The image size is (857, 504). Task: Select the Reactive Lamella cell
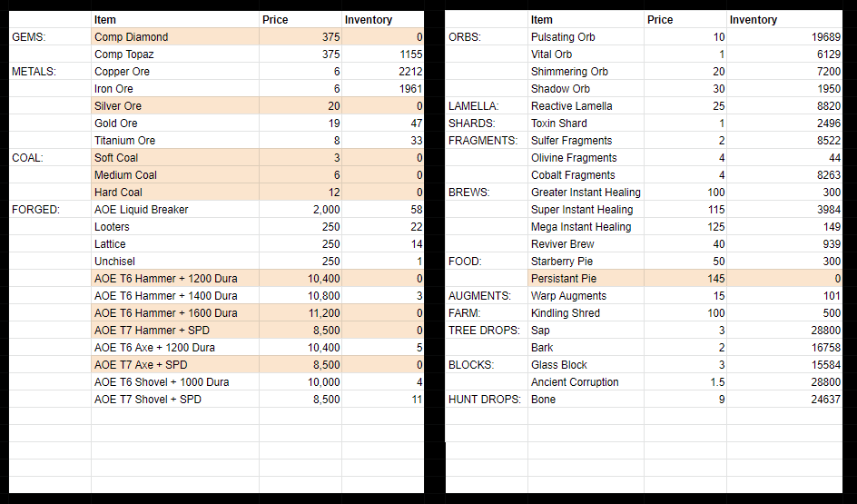[x=586, y=106]
